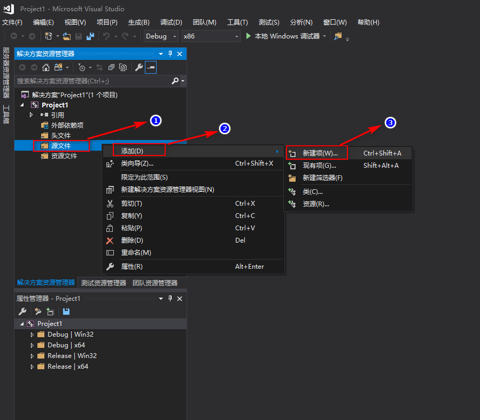Open the pending changes filter clock icon
Screen dimensions: 480x420
tap(82, 67)
